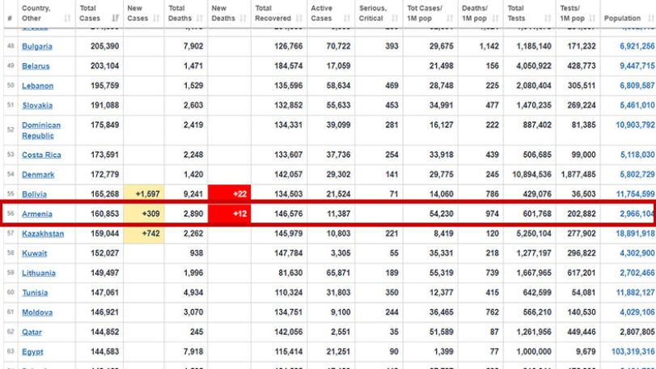656x369 pixels.
Task: Open the Denmark country link
Action: point(38,175)
